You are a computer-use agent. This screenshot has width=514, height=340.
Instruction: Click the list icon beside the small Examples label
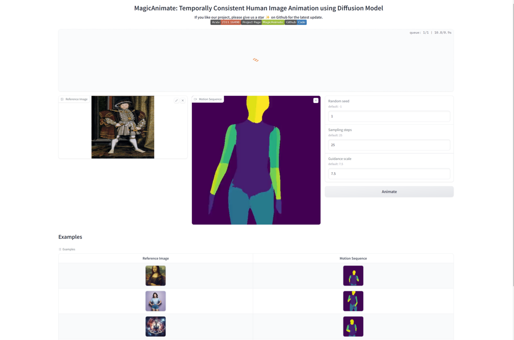[x=60, y=249]
